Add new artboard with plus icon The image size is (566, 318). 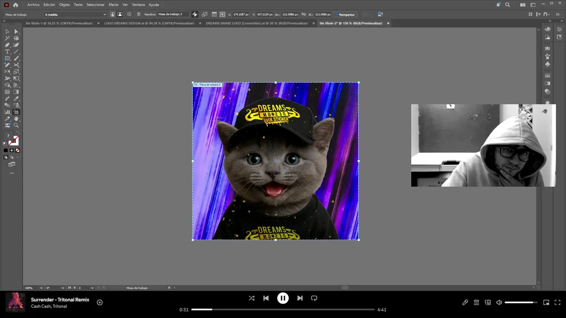click(x=129, y=14)
